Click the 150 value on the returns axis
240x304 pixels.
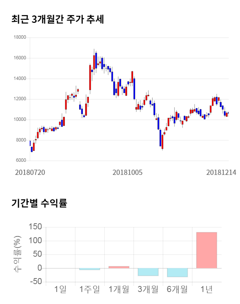35,227
